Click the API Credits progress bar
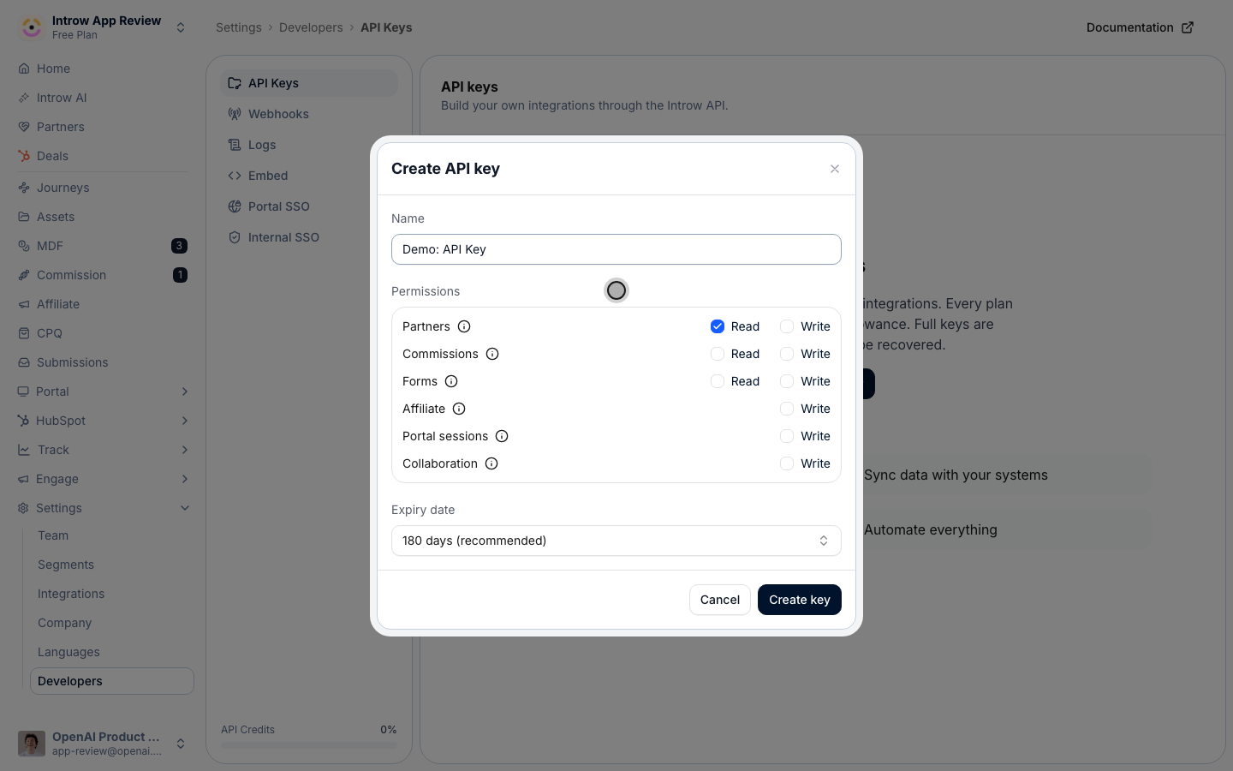Viewport: 1233px width, 771px height. tap(309, 745)
